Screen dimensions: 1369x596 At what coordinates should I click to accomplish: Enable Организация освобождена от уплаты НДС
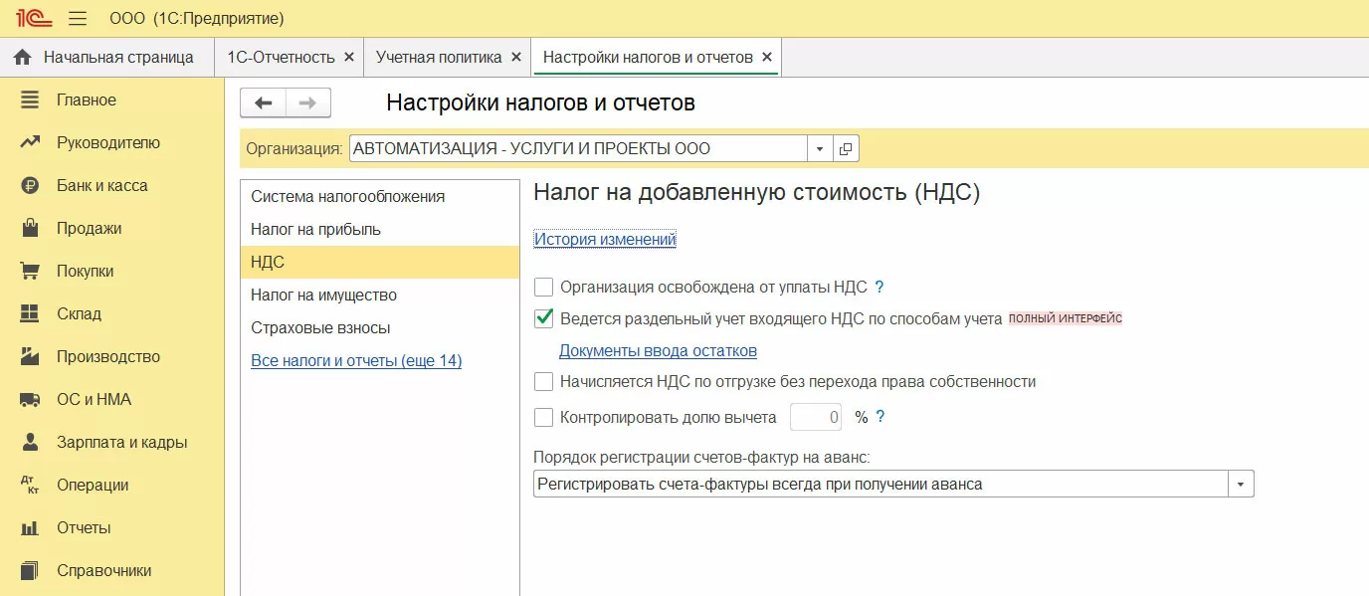544,288
